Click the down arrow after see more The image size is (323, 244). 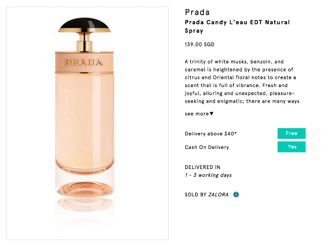tap(211, 114)
